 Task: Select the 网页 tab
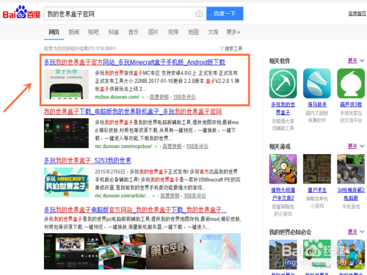[x=54, y=32]
